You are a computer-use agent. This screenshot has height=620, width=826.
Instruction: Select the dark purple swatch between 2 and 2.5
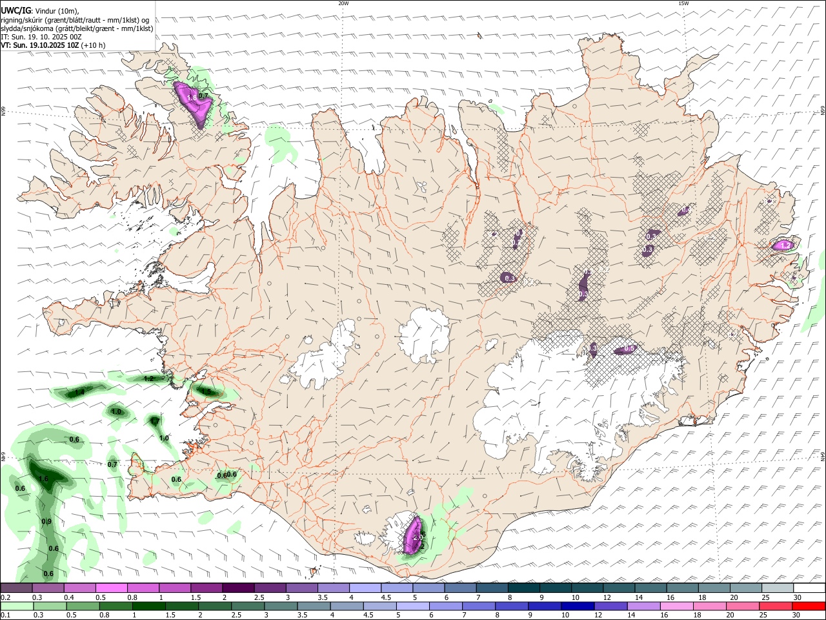238,588
